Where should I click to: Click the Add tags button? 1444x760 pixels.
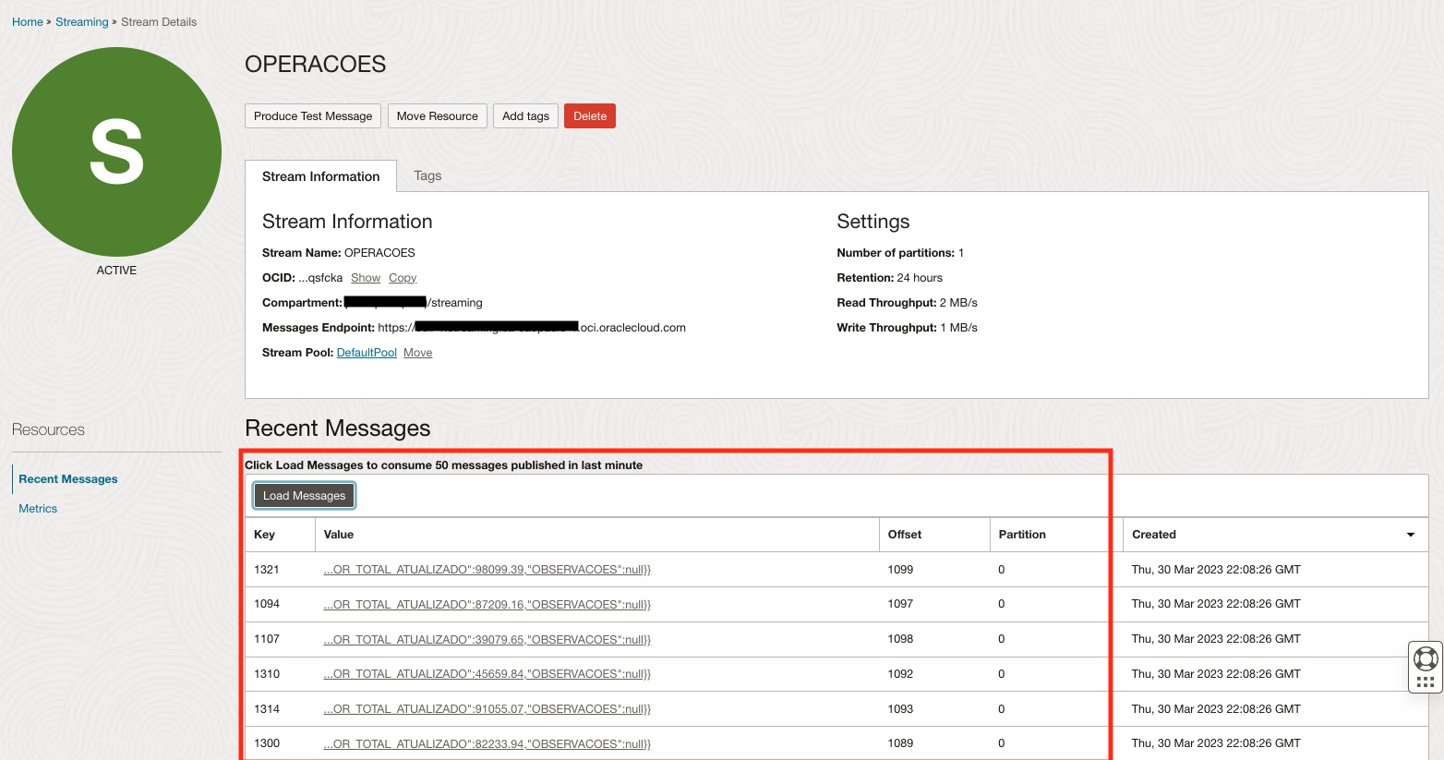click(525, 116)
